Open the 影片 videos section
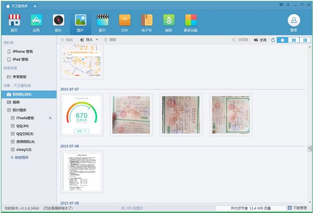 tap(102, 22)
